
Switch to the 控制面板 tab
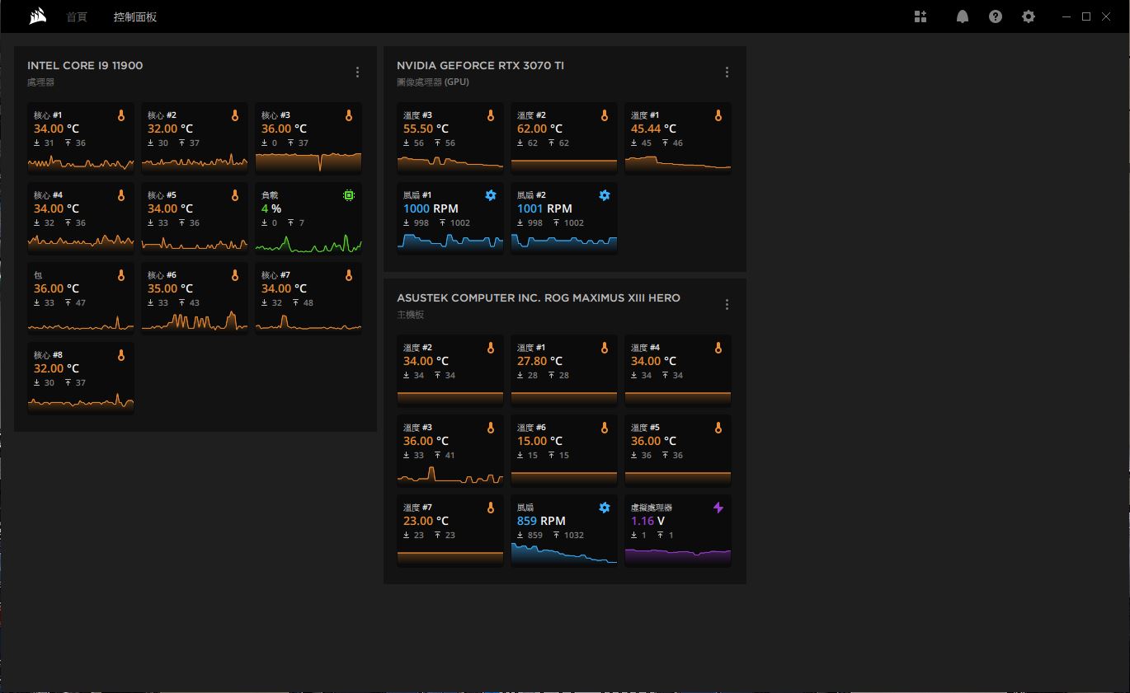point(135,16)
